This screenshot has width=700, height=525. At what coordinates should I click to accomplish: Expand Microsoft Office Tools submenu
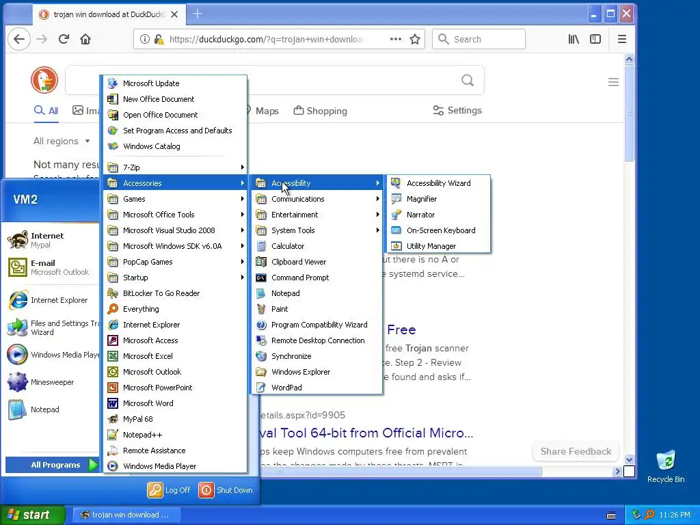175,215
